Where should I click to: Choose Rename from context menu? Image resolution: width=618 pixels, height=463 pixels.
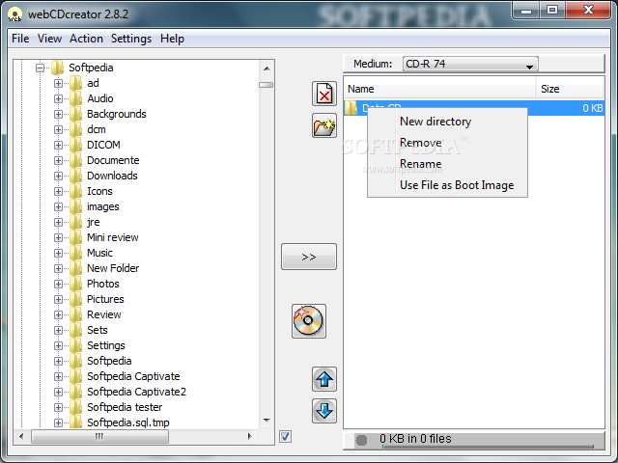tap(447, 164)
